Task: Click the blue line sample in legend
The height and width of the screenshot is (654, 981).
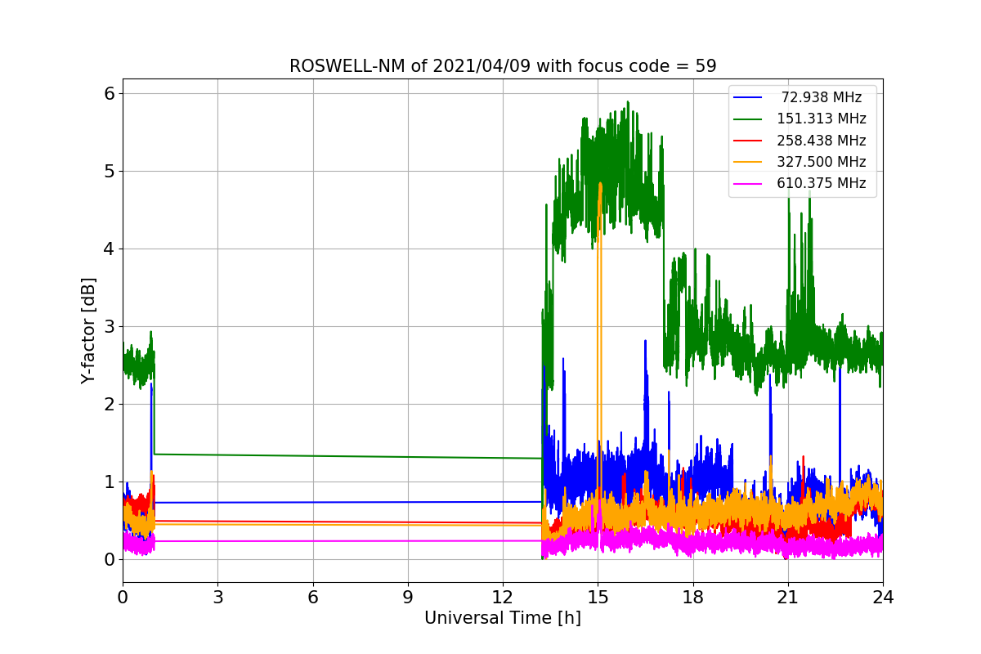Action: (x=748, y=98)
